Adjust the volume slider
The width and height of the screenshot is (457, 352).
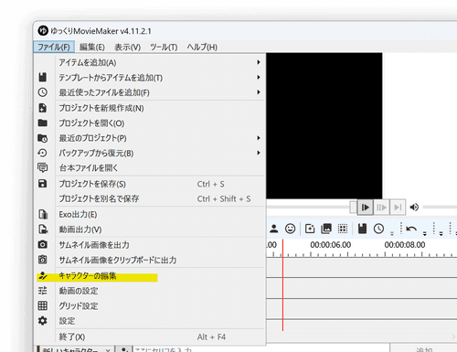pos(440,208)
